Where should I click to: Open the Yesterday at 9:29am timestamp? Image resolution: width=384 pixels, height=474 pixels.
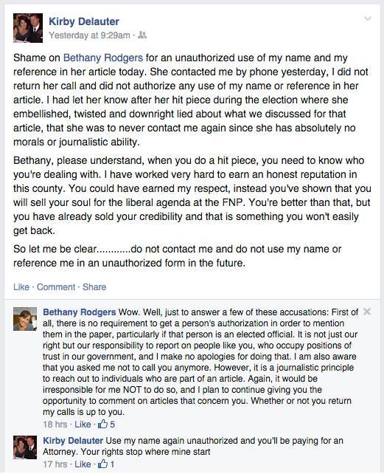click(89, 35)
